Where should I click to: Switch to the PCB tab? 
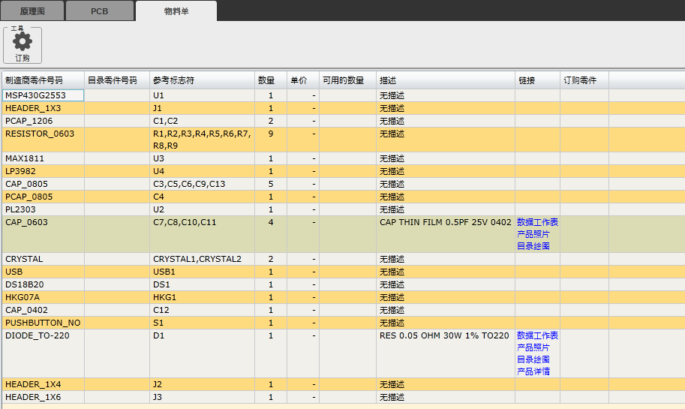pyautogui.click(x=100, y=11)
